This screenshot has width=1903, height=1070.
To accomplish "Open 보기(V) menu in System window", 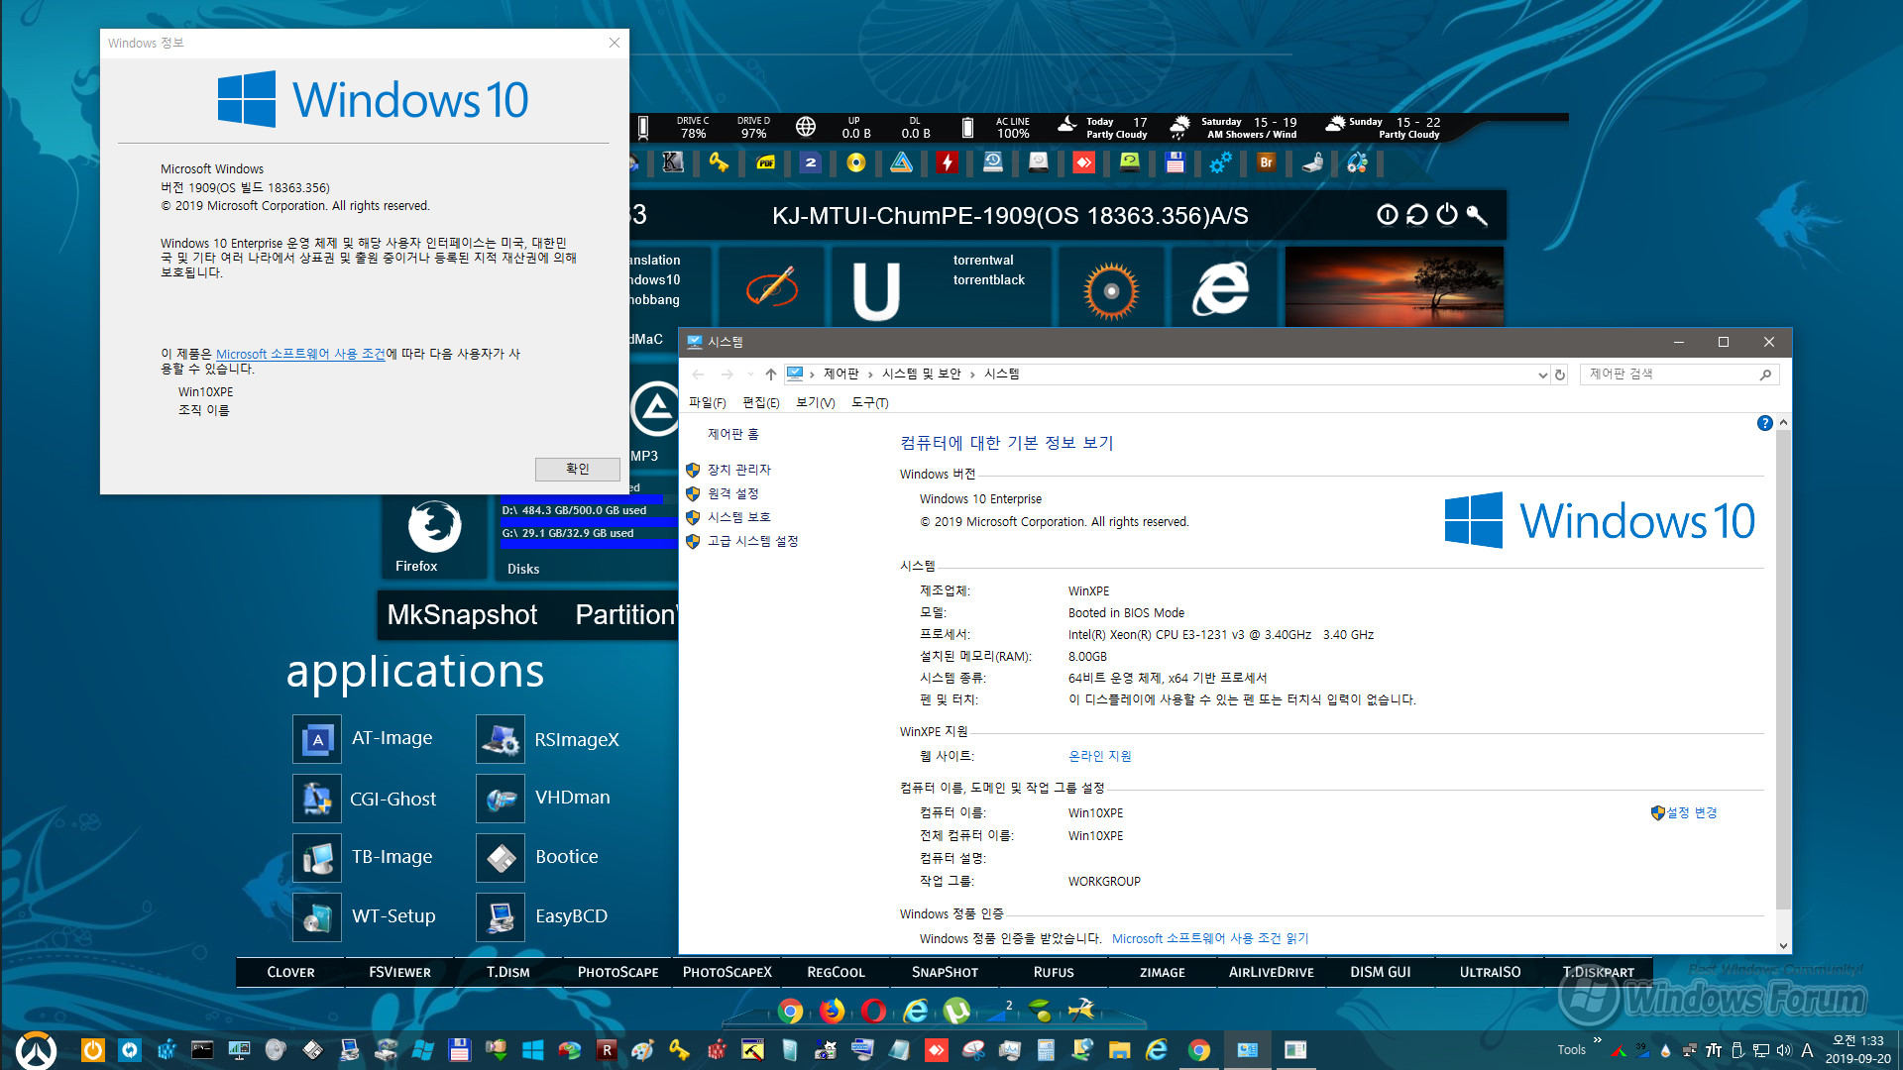I will (816, 402).
